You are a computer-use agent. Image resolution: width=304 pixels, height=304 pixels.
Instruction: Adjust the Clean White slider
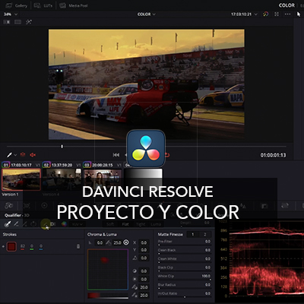184,262
